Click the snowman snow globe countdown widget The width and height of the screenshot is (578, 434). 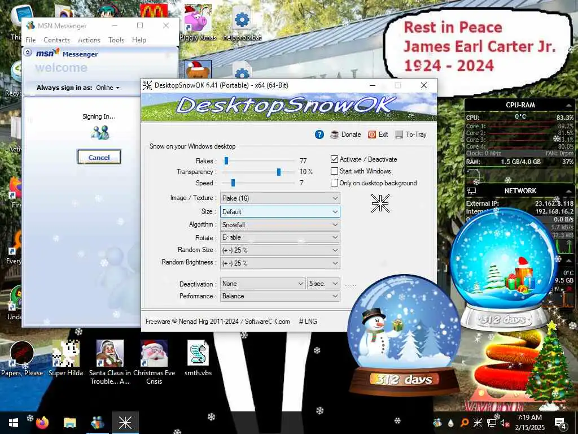[x=404, y=336]
